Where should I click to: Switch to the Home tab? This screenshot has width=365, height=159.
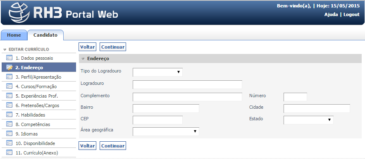(14, 35)
